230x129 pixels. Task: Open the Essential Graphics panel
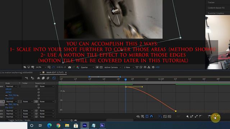tap(216, 13)
